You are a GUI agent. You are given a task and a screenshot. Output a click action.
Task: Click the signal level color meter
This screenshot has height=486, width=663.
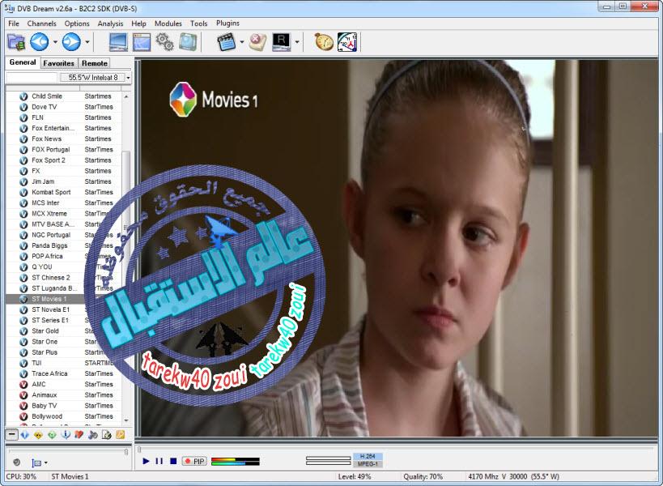pos(235,461)
